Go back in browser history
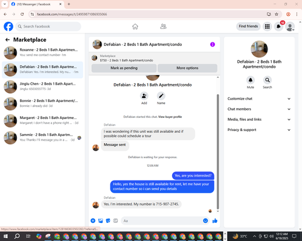The image size is (302, 241). (5, 14)
